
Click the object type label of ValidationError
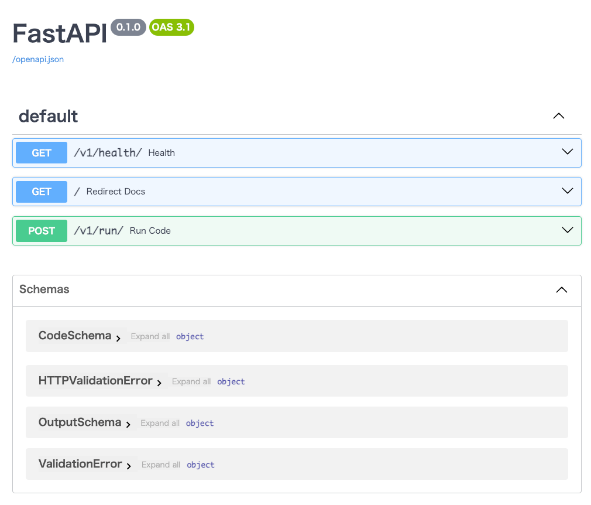201,465
